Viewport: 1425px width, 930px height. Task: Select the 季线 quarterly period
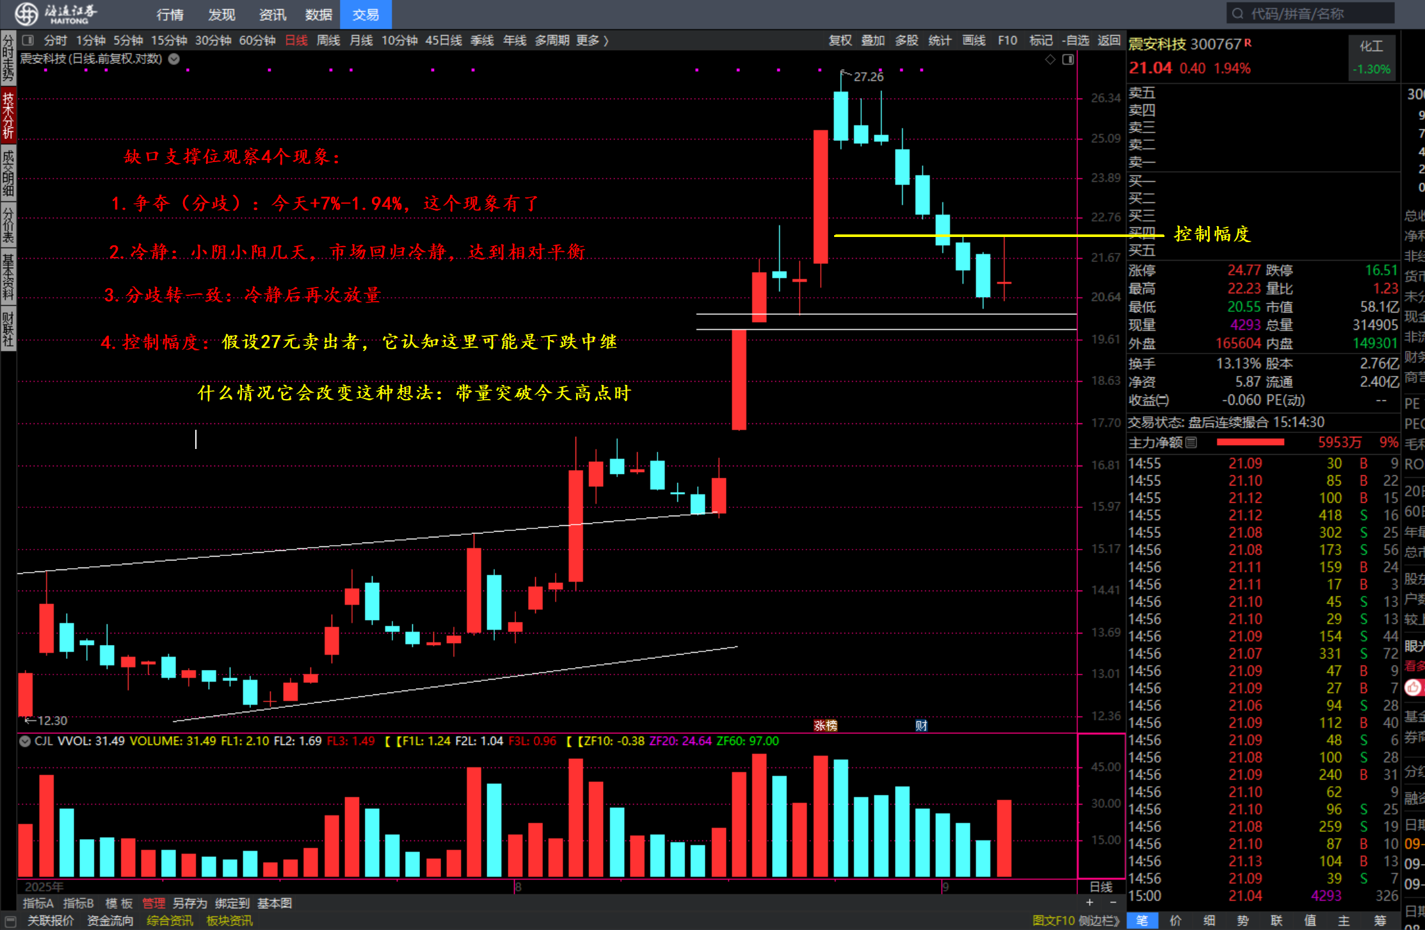tap(482, 40)
